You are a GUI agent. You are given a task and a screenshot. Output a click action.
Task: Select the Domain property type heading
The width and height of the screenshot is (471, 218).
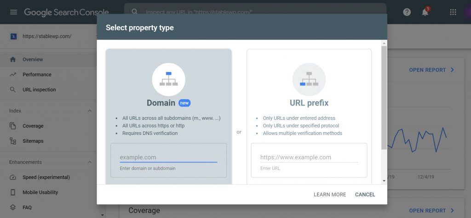point(161,103)
